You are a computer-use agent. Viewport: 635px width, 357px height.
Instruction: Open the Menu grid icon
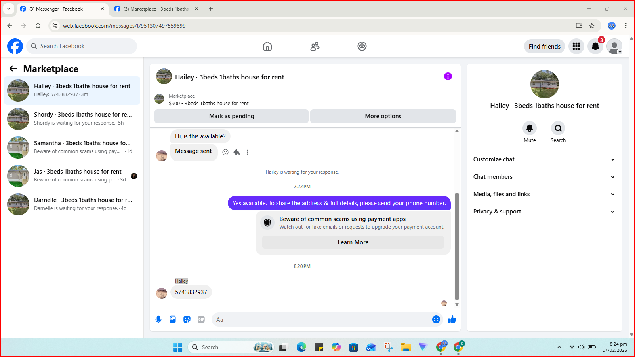(x=576, y=46)
